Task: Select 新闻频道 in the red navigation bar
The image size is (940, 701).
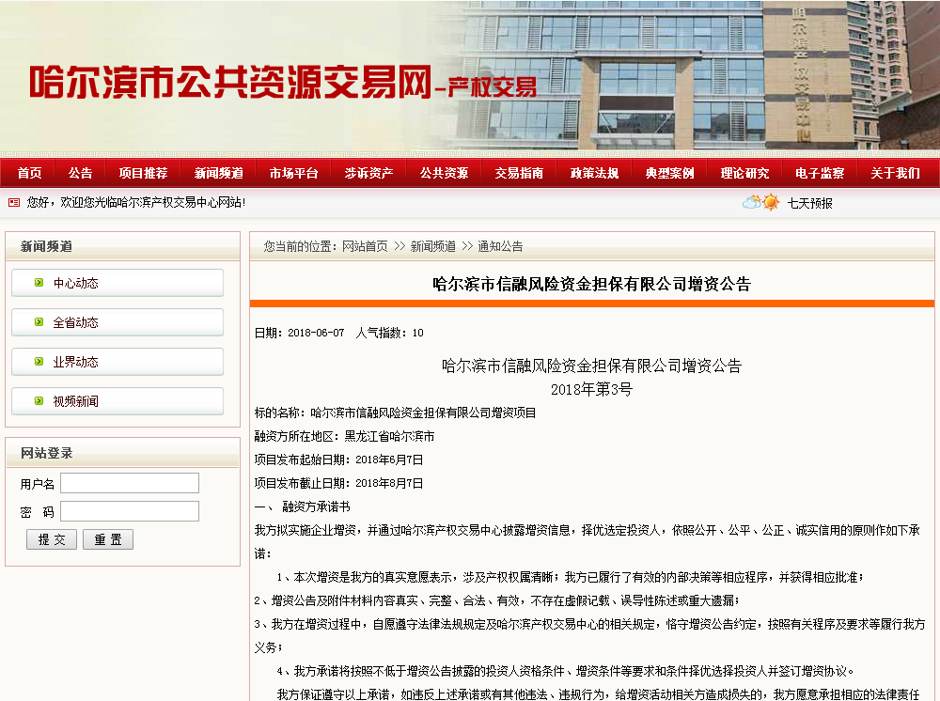Action: pyautogui.click(x=219, y=173)
